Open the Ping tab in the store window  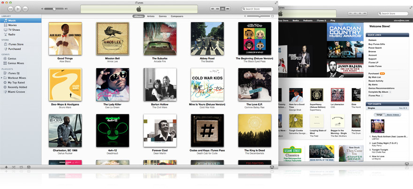(x=332, y=20)
